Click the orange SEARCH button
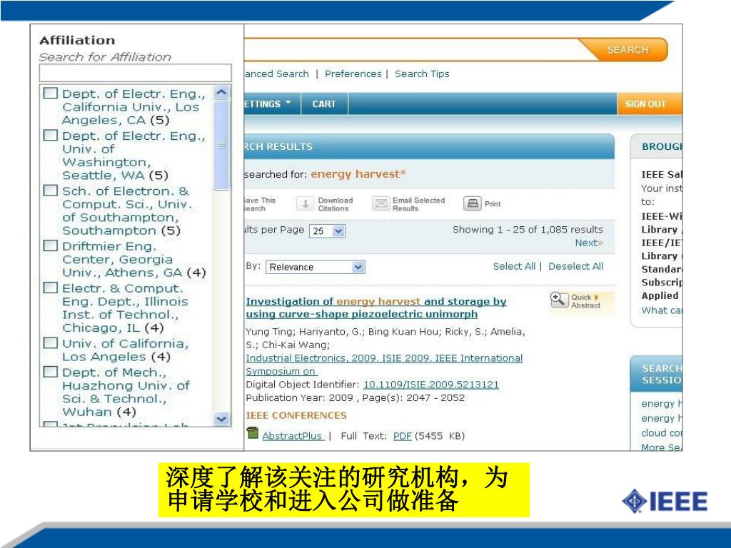Screen dimensions: 731x548 [627, 49]
